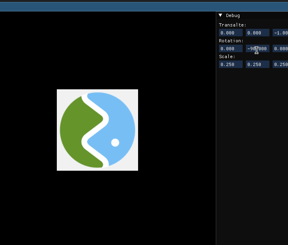Collapse the Debug panel triangle
The image size is (288, 245).
pos(221,15)
